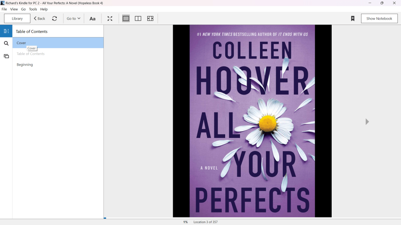
Task: Enter full screen reading mode
Action: coord(110,18)
